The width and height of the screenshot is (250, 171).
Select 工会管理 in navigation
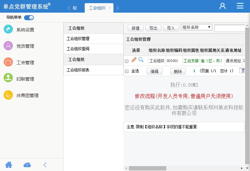click(x=25, y=63)
